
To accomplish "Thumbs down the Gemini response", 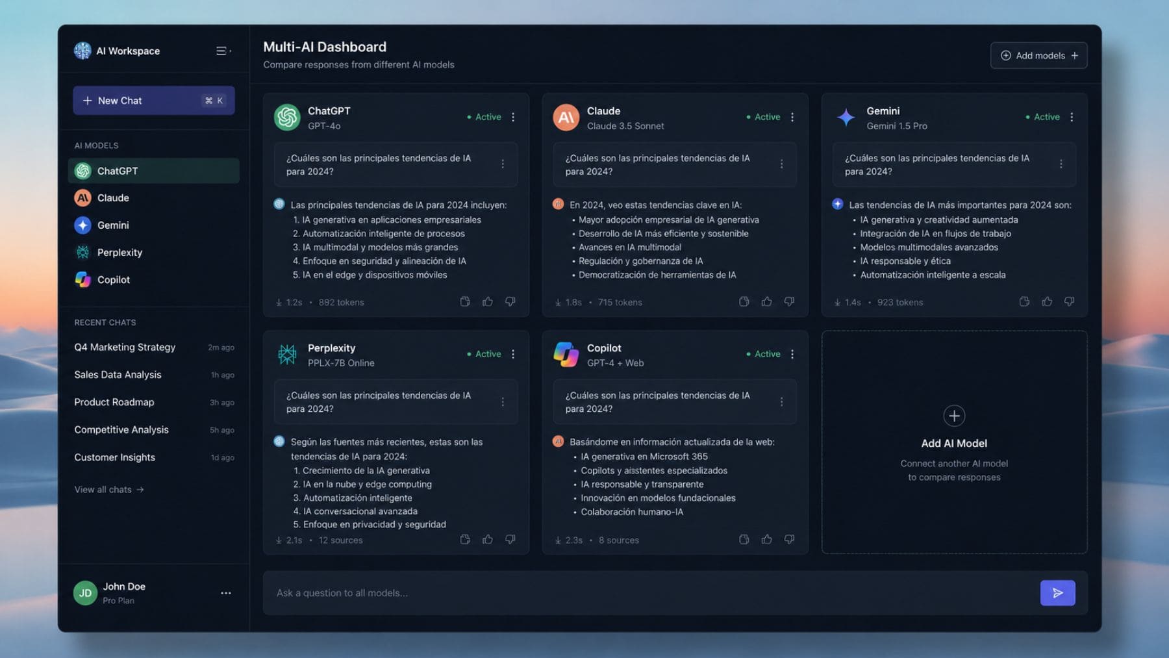I will click(x=1069, y=301).
